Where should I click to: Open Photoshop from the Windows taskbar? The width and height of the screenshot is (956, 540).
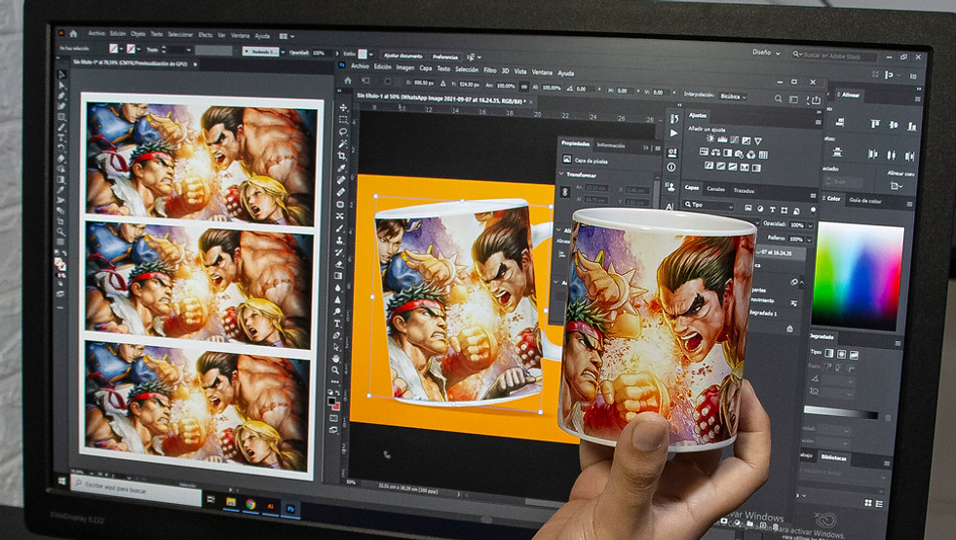[x=290, y=508]
